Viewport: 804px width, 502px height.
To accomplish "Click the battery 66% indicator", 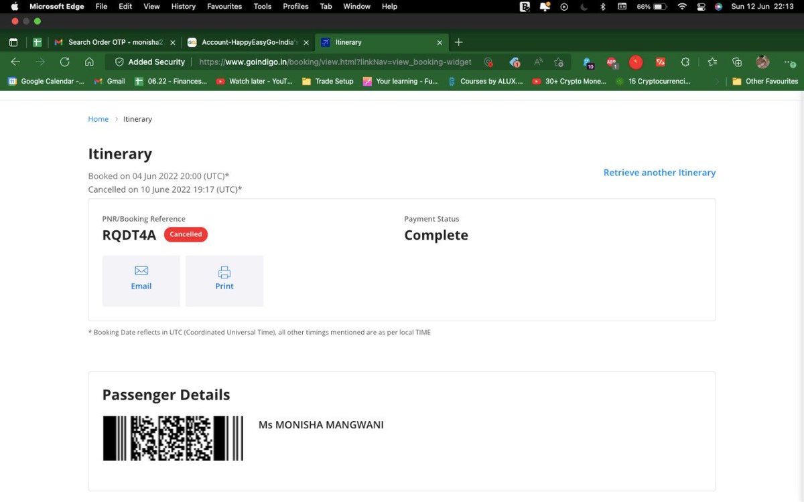I will pyautogui.click(x=651, y=7).
